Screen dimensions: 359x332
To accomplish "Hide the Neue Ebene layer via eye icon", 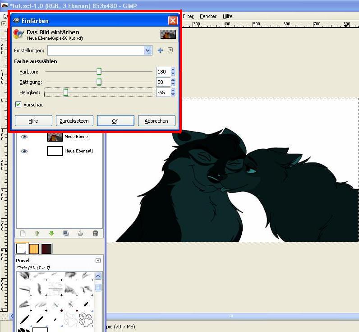I will (24, 137).
